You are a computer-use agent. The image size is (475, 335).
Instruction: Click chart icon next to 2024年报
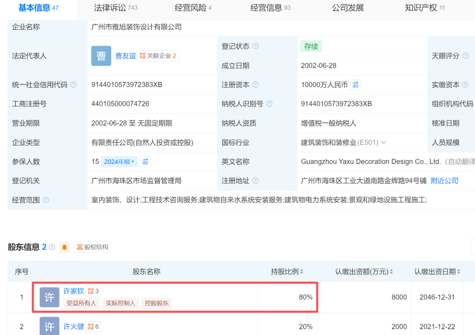coord(145,162)
